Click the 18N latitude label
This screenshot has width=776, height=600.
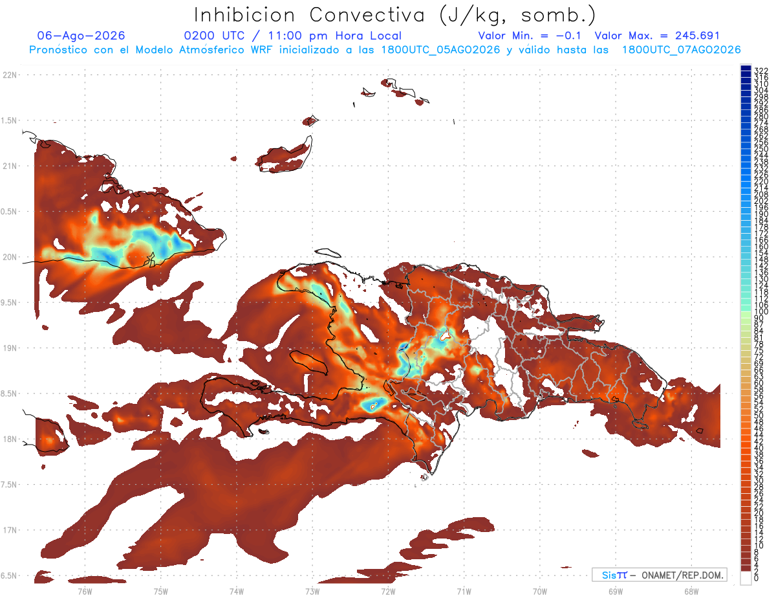pos(10,439)
